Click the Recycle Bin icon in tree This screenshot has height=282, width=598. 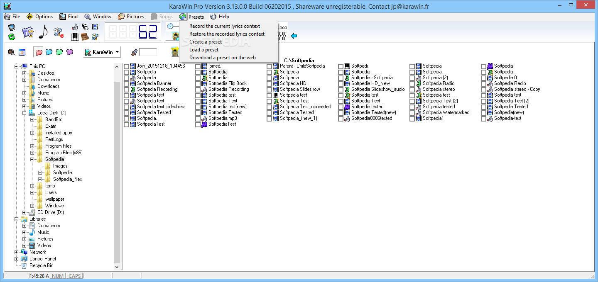(x=24, y=265)
